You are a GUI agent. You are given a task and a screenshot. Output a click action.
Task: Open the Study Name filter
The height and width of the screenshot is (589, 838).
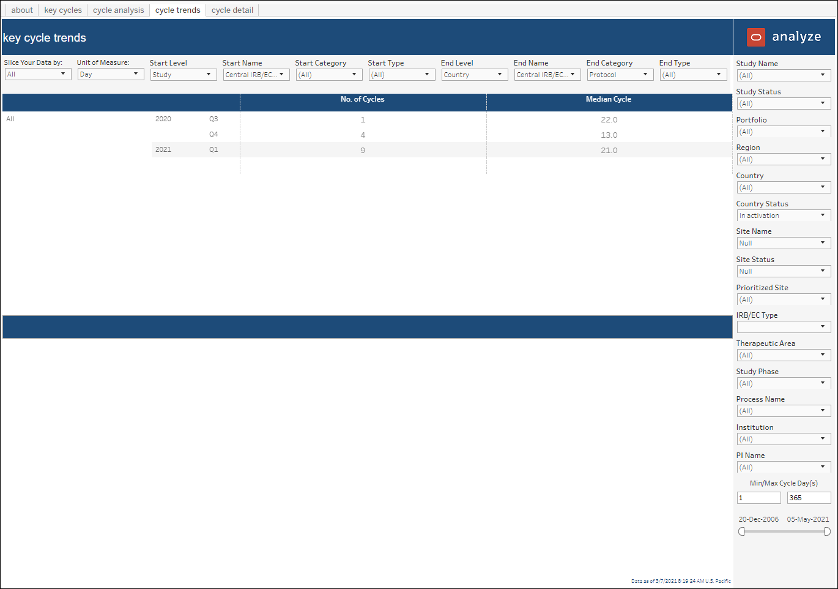pos(784,75)
